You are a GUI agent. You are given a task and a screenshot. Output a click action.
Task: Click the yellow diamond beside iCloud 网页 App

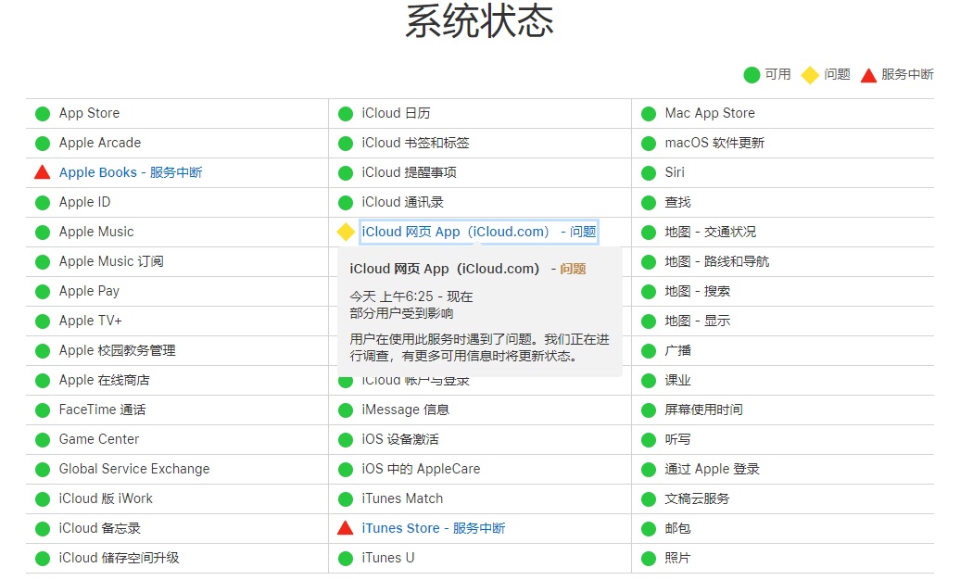(x=346, y=232)
